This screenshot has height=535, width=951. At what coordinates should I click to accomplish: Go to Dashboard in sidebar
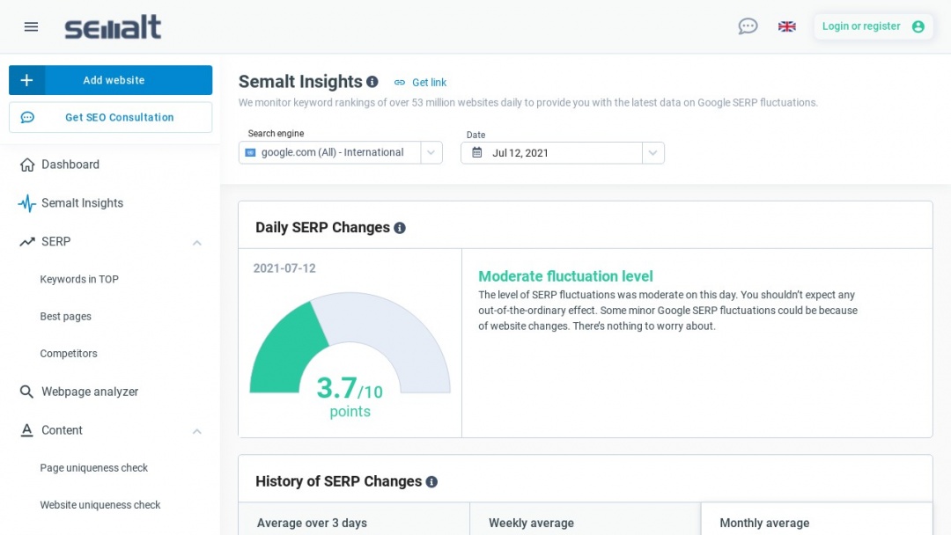70,165
